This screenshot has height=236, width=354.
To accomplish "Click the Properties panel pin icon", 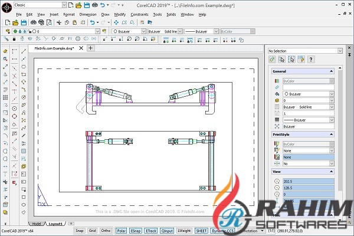I will tap(349, 55).
